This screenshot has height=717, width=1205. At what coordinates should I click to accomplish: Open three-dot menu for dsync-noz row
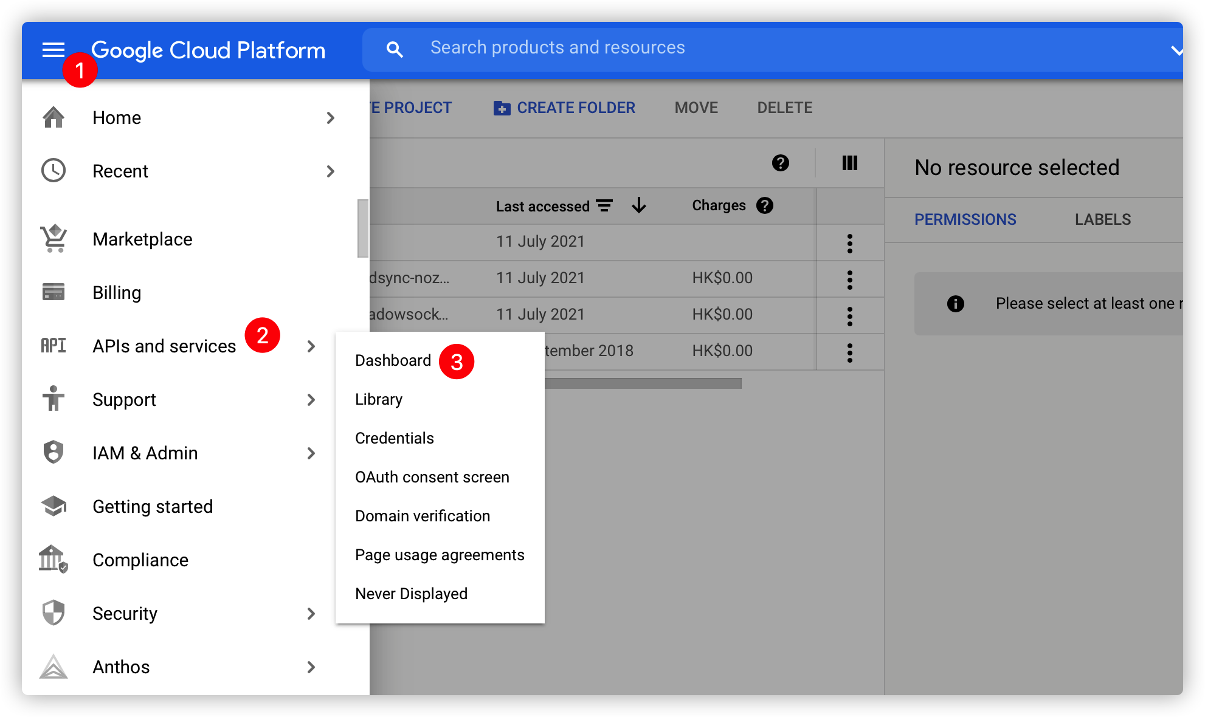pos(850,280)
